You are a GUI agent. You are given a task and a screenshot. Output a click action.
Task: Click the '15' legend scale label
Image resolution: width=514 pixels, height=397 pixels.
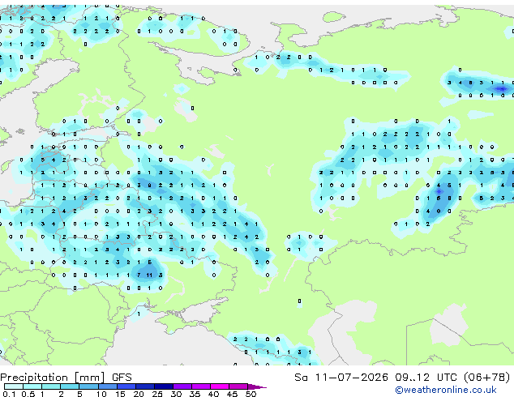(120, 394)
